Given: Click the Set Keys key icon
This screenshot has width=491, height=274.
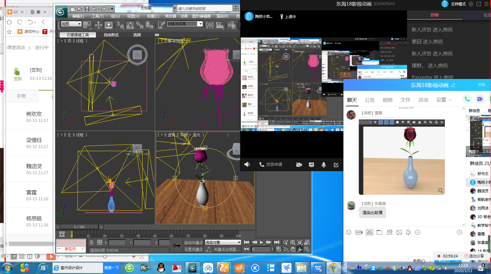Looking at the screenshot, I should tap(176, 245).
